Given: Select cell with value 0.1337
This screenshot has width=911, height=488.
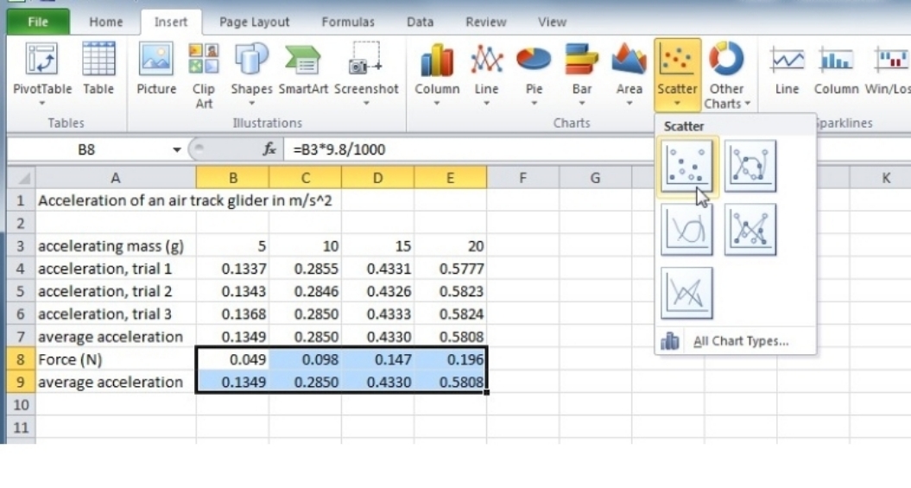Looking at the screenshot, I should pyautogui.click(x=232, y=269).
